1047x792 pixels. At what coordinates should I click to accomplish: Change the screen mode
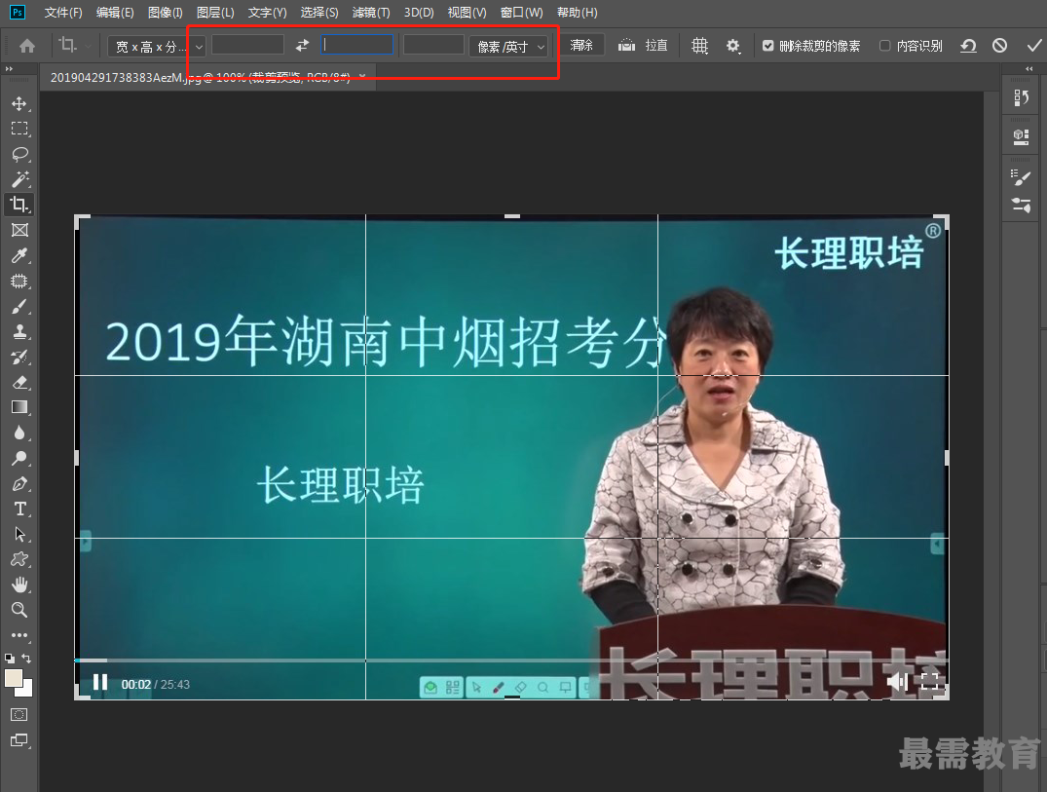pos(19,740)
